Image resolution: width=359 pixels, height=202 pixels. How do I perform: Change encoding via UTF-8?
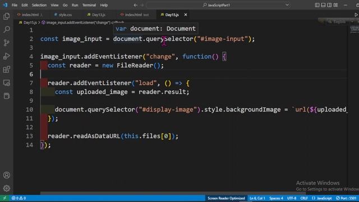click(292, 198)
